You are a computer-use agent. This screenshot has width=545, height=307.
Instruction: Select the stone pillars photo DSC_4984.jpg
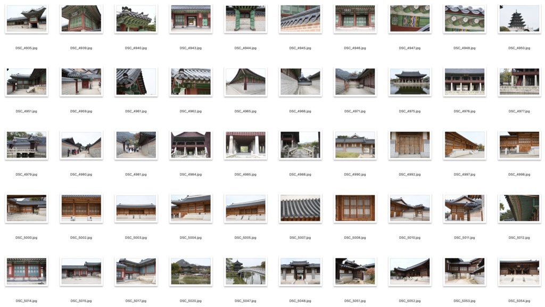(190, 145)
